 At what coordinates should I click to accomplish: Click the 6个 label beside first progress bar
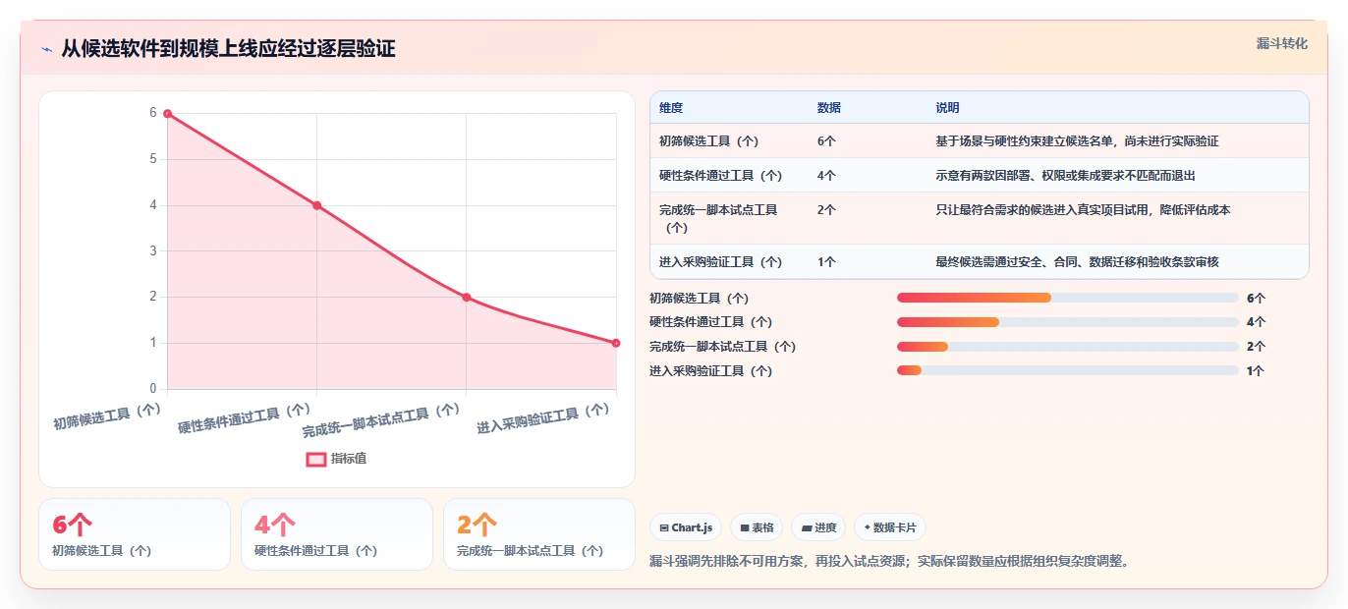click(x=1257, y=298)
